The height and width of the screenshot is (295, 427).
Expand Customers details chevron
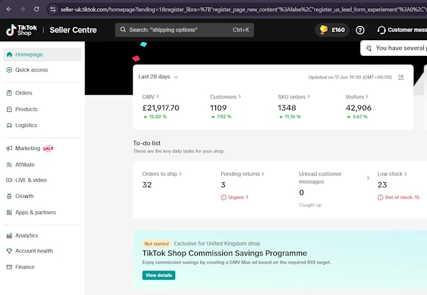click(240, 97)
